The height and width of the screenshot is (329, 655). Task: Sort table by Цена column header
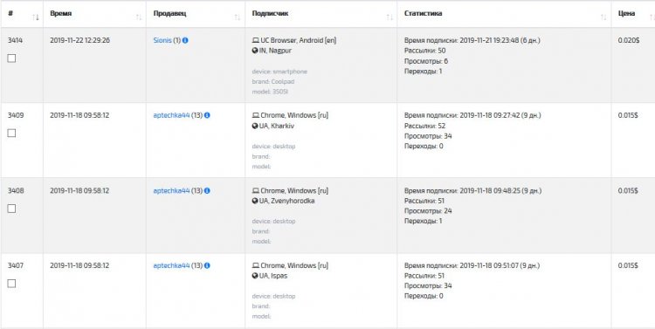pos(626,13)
